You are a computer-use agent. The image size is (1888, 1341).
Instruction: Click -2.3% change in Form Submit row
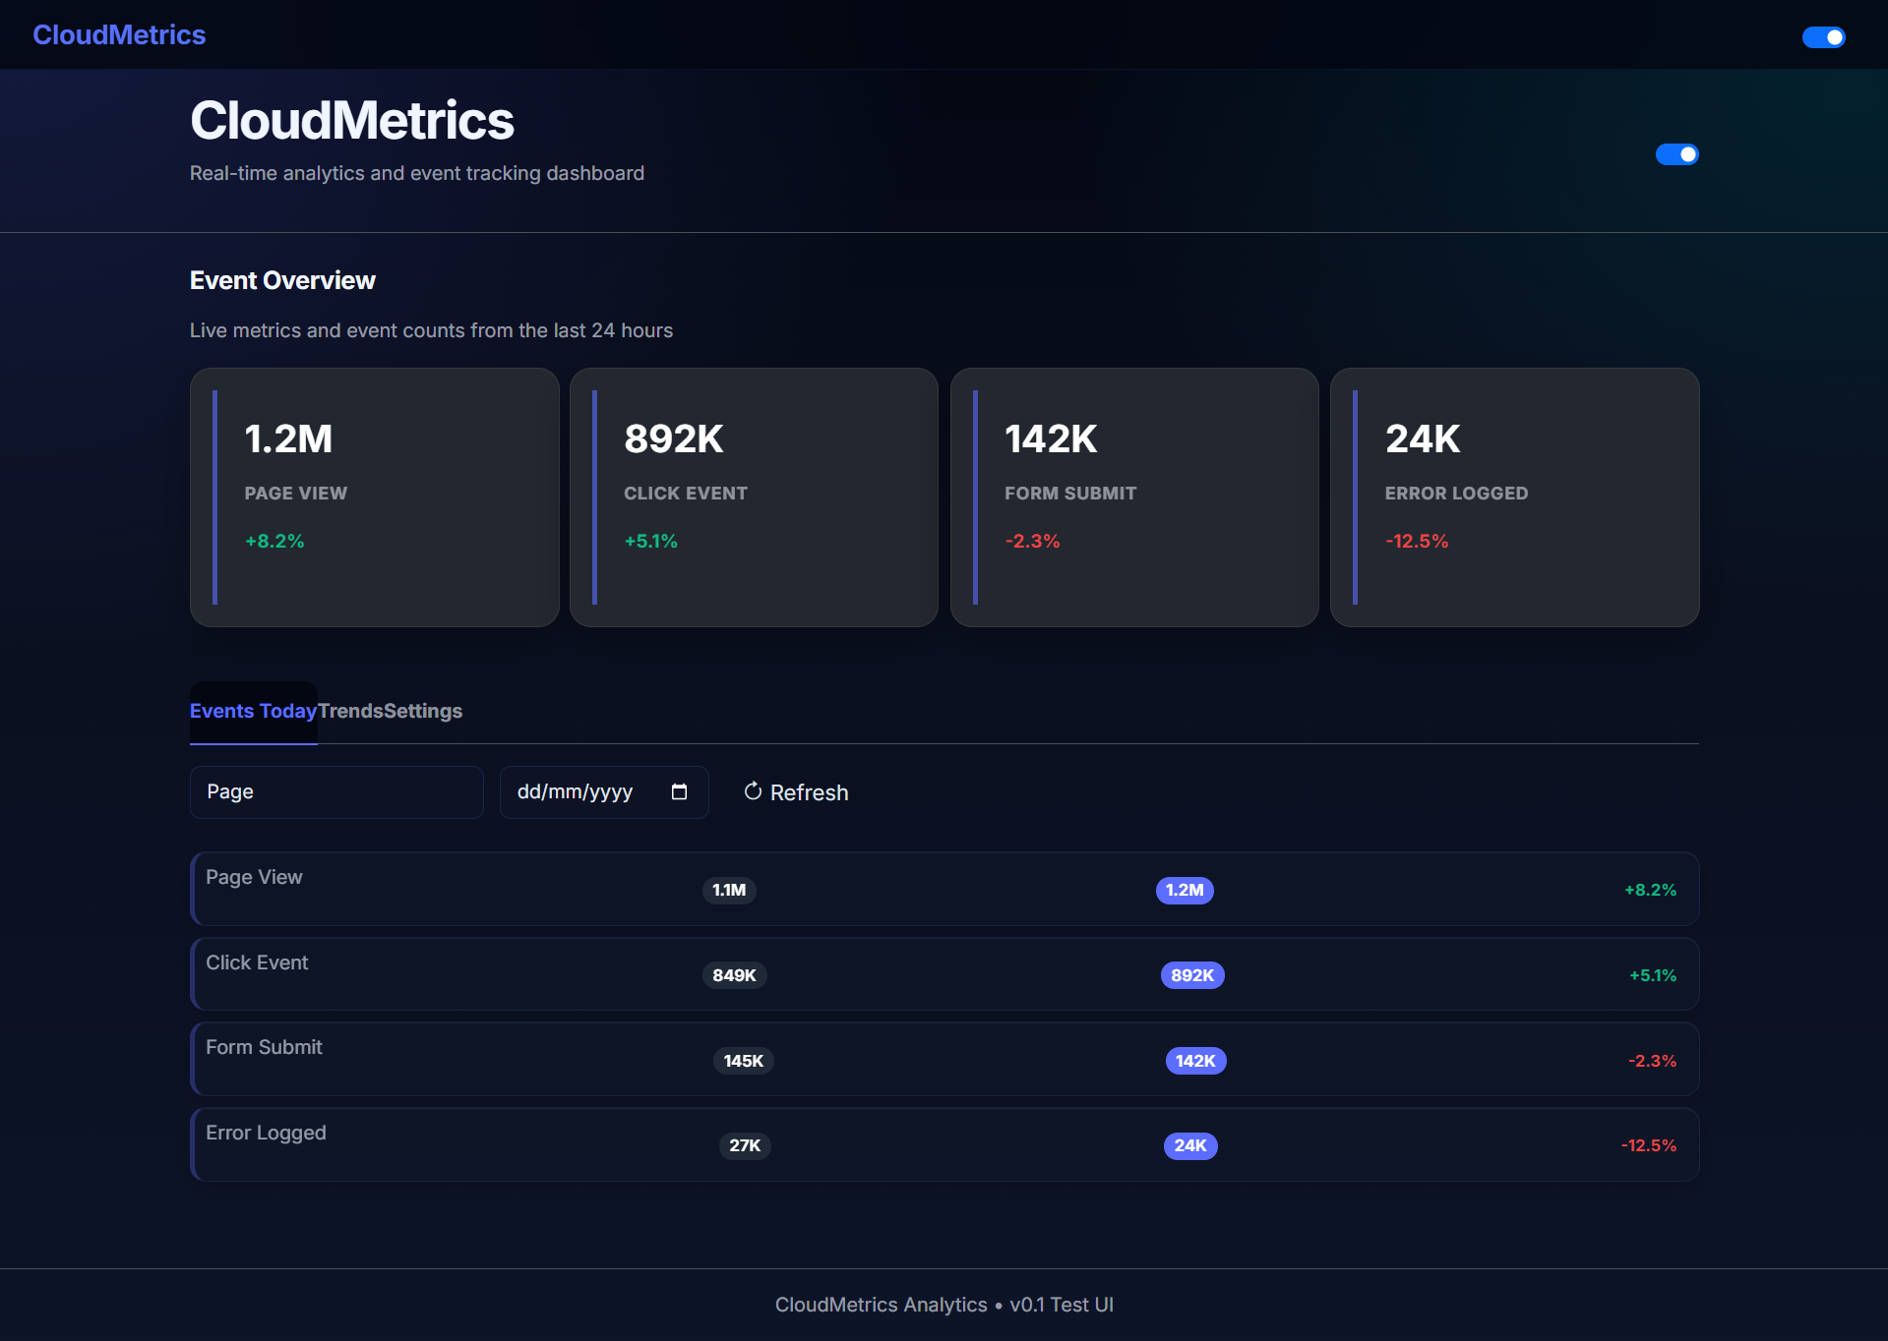(x=1652, y=1061)
